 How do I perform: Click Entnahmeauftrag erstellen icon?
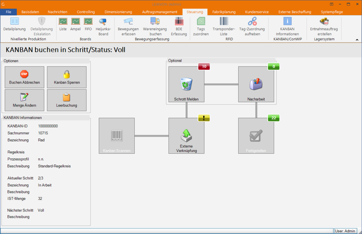coord(324,22)
